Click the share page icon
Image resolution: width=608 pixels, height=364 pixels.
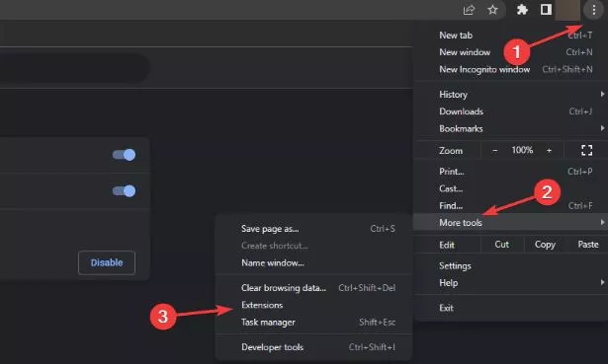(x=469, y=10)
